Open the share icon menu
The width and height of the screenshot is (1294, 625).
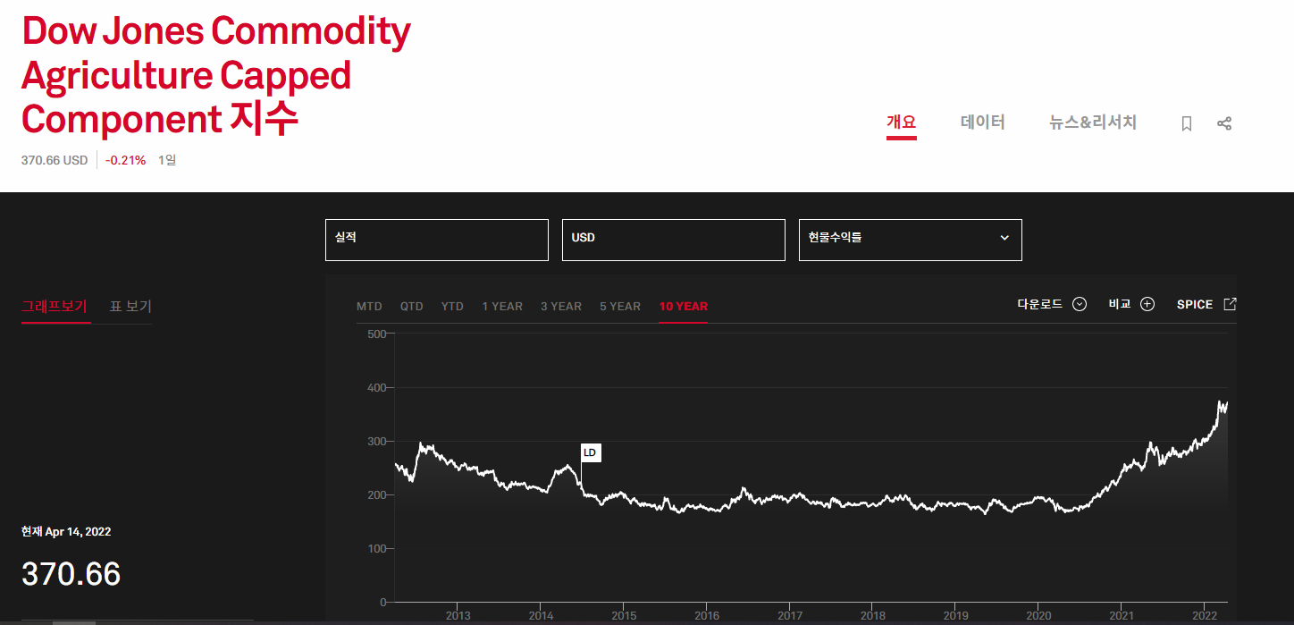(x=1224, y=123)
